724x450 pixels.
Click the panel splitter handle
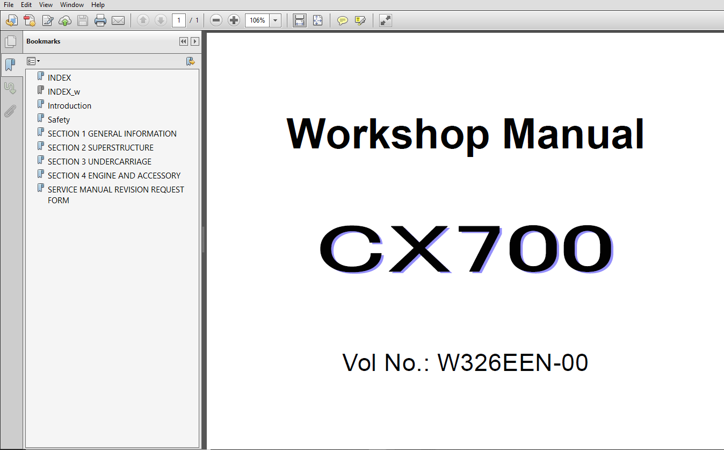(204, 240)
